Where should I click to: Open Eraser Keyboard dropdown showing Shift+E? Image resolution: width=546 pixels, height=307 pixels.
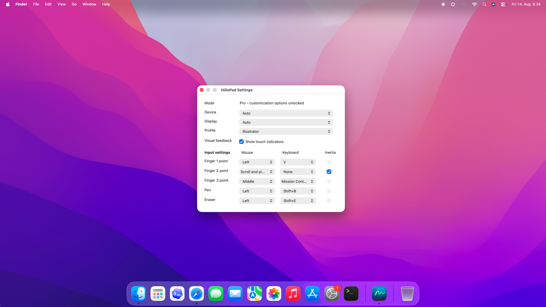(298, 201)
